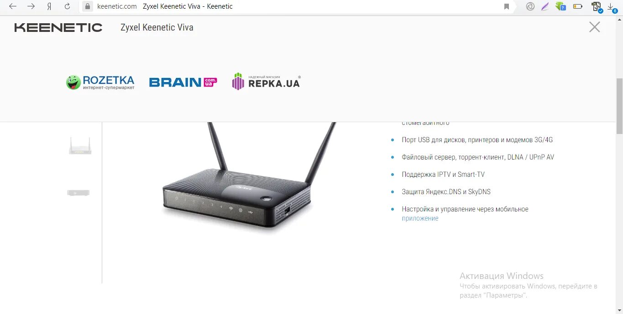Open the downloads list
This screenshot has height=314, width=623.
tap(612, 7)
